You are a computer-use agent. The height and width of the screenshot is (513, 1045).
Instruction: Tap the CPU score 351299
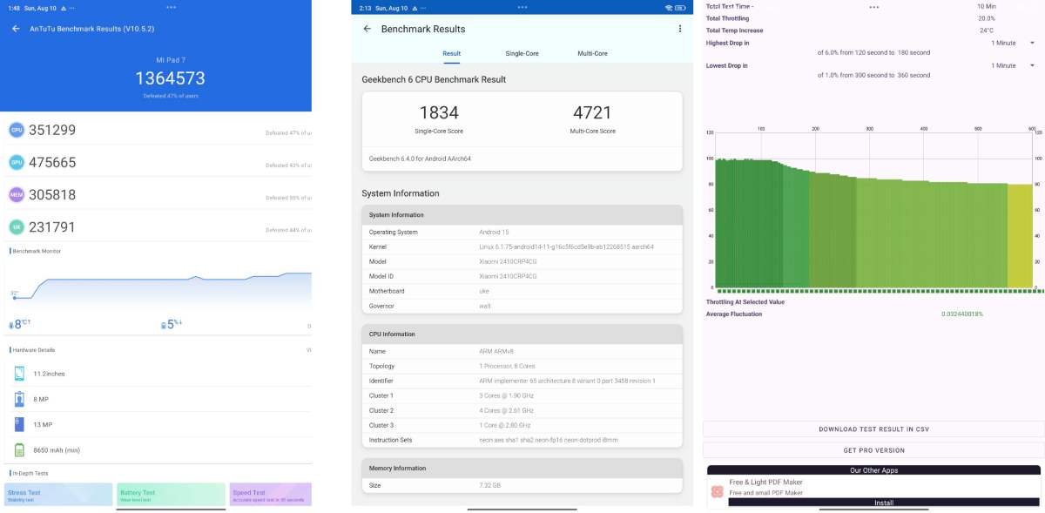pos(52,130)
